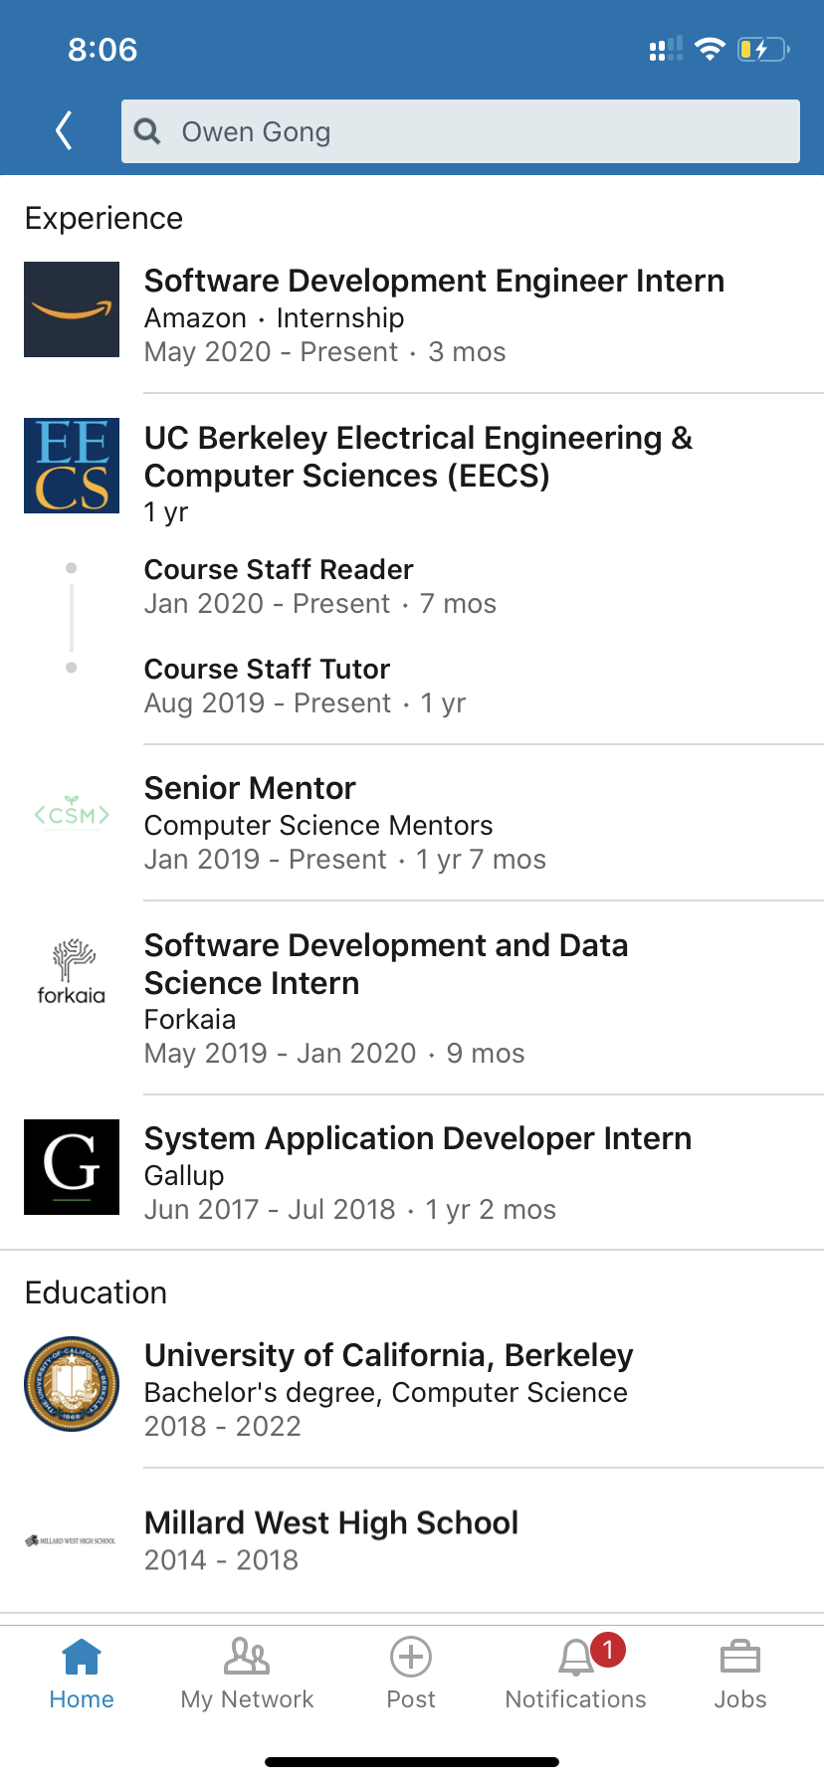This screenshot has height=1783, width=824.
Task: Open Software Development Engineer Intern entry
Action: point(434,282)
